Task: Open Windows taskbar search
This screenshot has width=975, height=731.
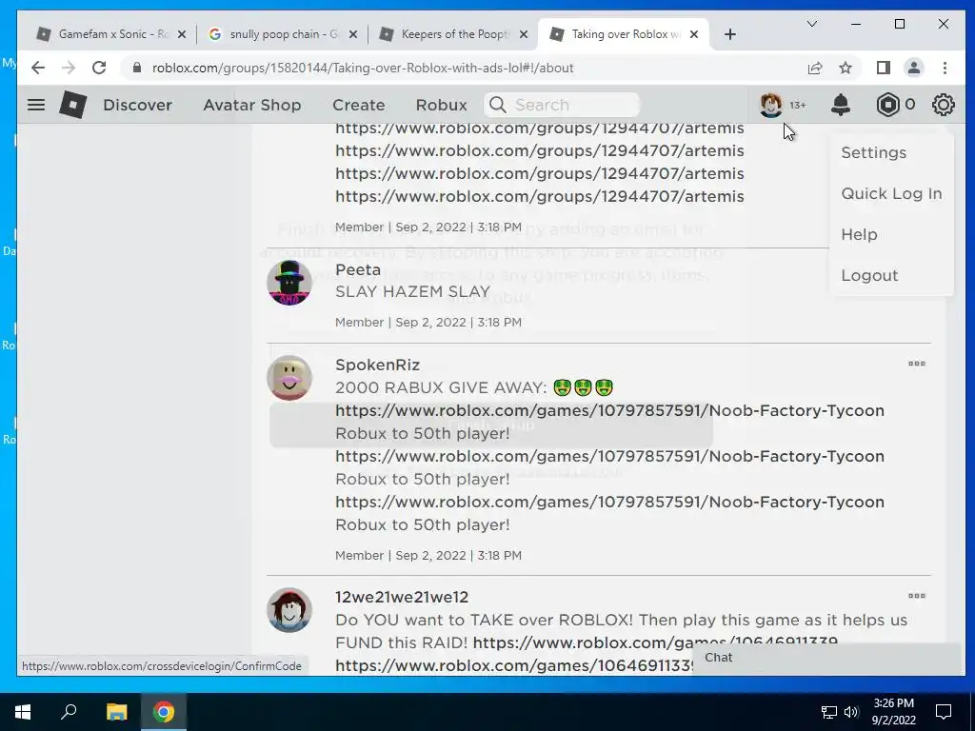Action: [x=69, y=712]
